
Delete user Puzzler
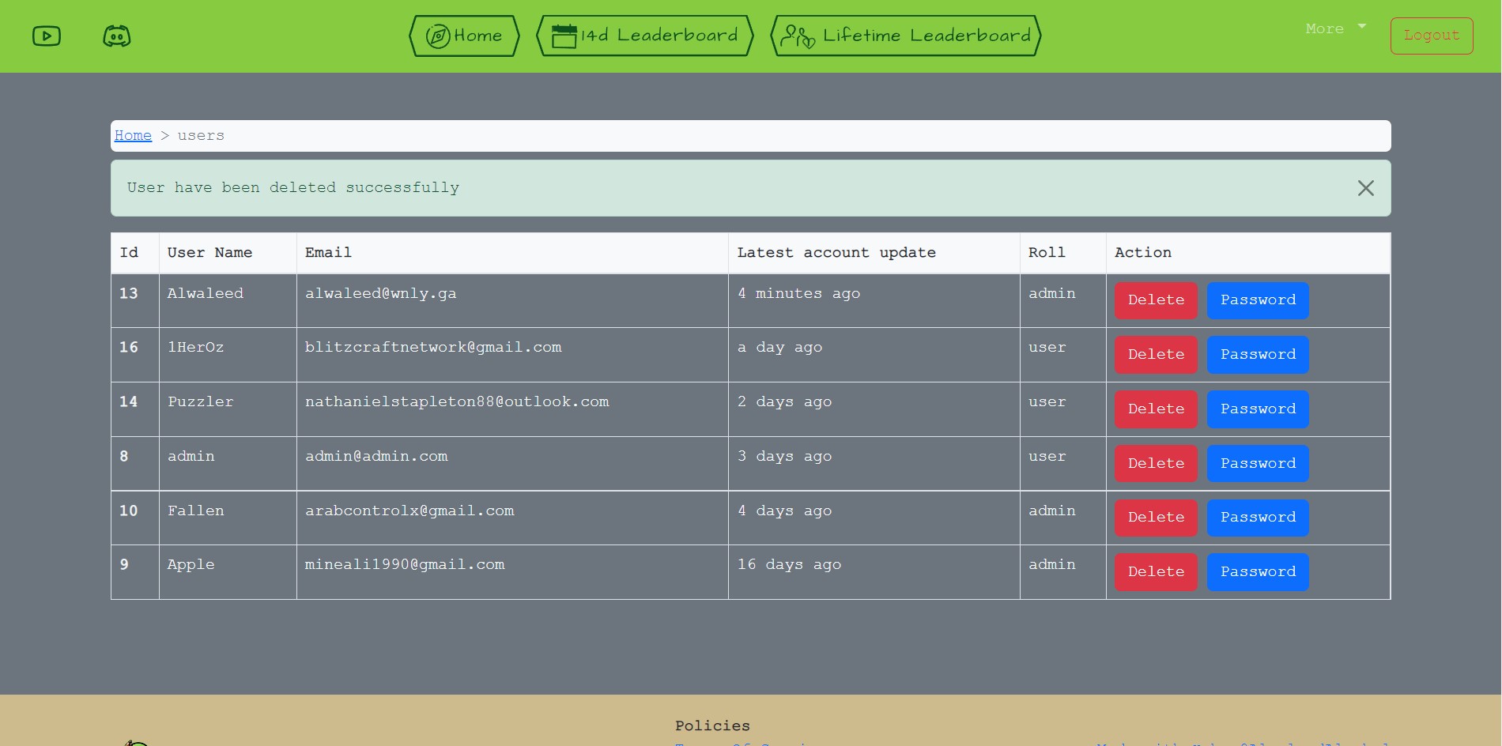click(1156, 409)
